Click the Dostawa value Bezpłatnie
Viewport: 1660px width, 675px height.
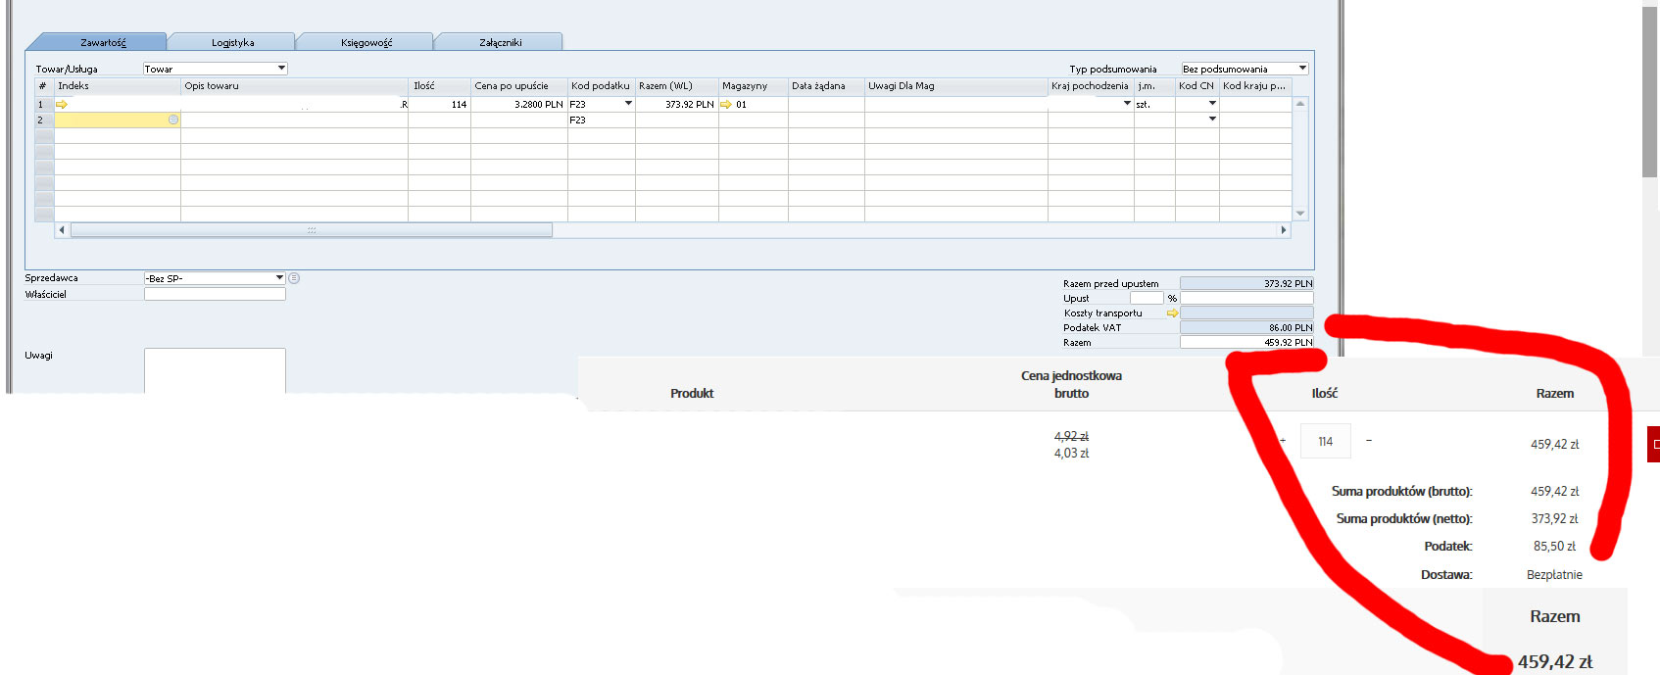coord(1554,574)
